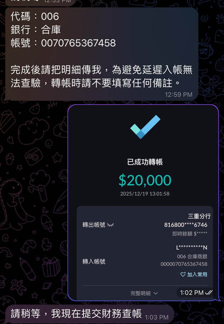Expand the 完整明細 chevron
Image resolution: width=224 pixels, height=324 pixels.
[156, 293]
